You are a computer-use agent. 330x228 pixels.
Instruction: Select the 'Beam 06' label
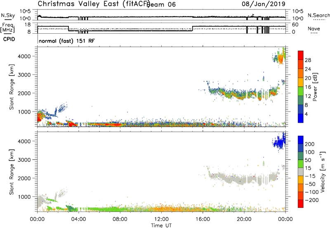pyautogui.click(x=161, y=5)
